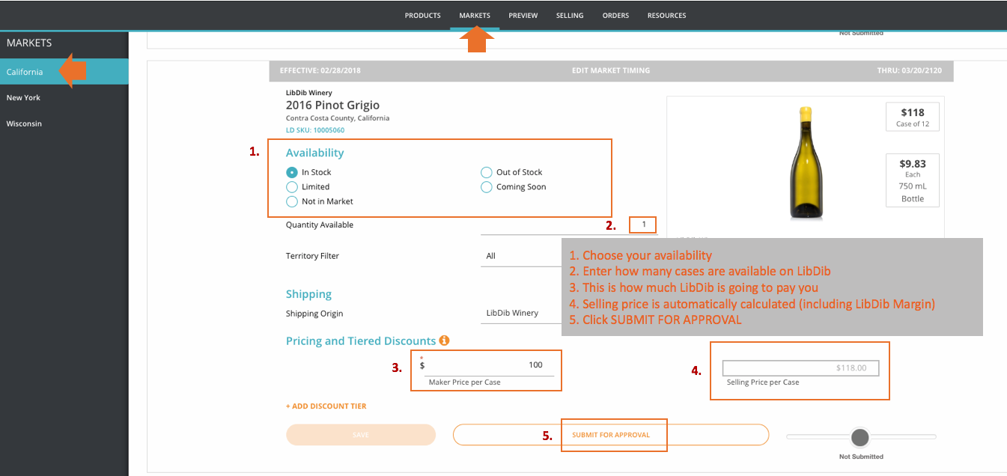1007x476 pixels.
Task: Click the SAVE button
Action: point(361,435)
